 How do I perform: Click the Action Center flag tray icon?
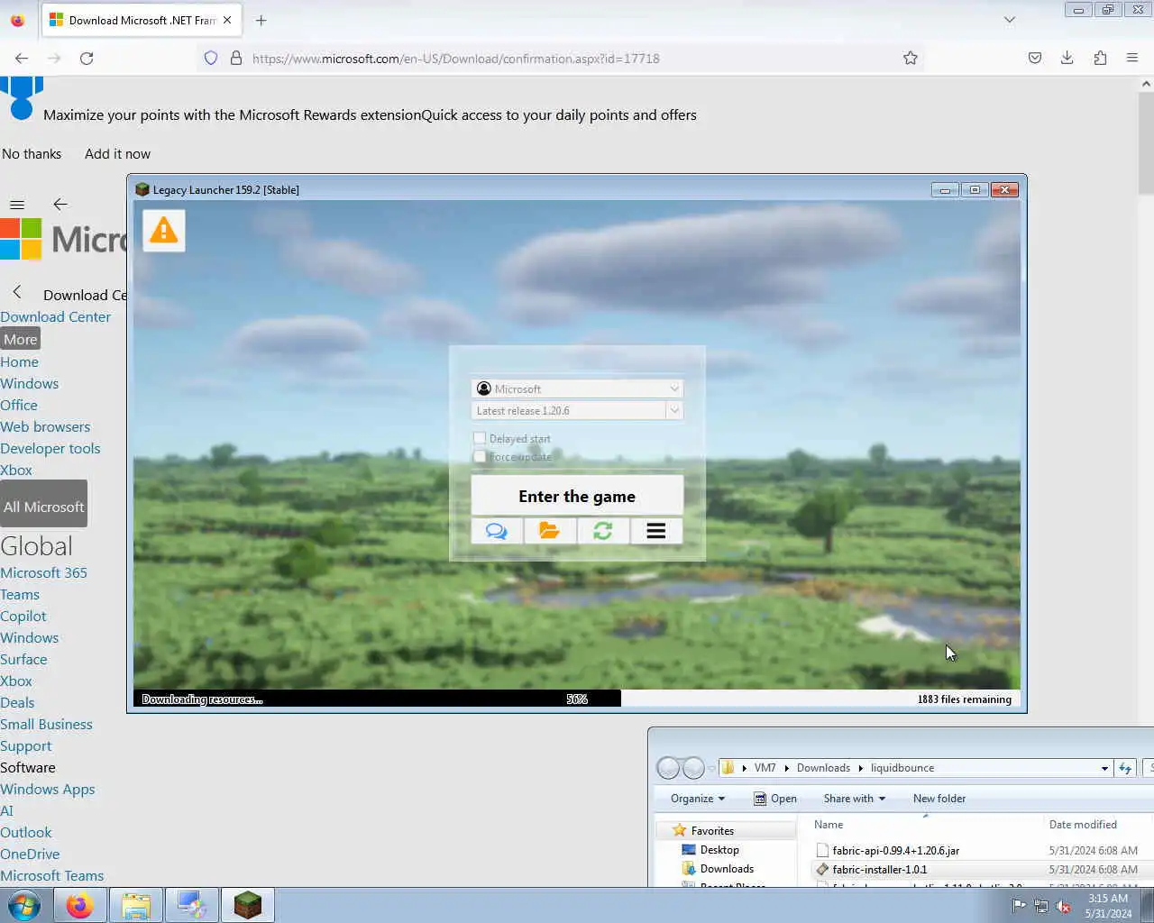pos(1019,906)
